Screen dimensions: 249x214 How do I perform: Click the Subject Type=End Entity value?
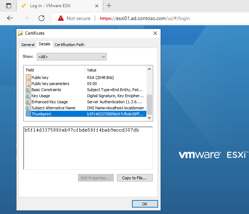(114, 90)
